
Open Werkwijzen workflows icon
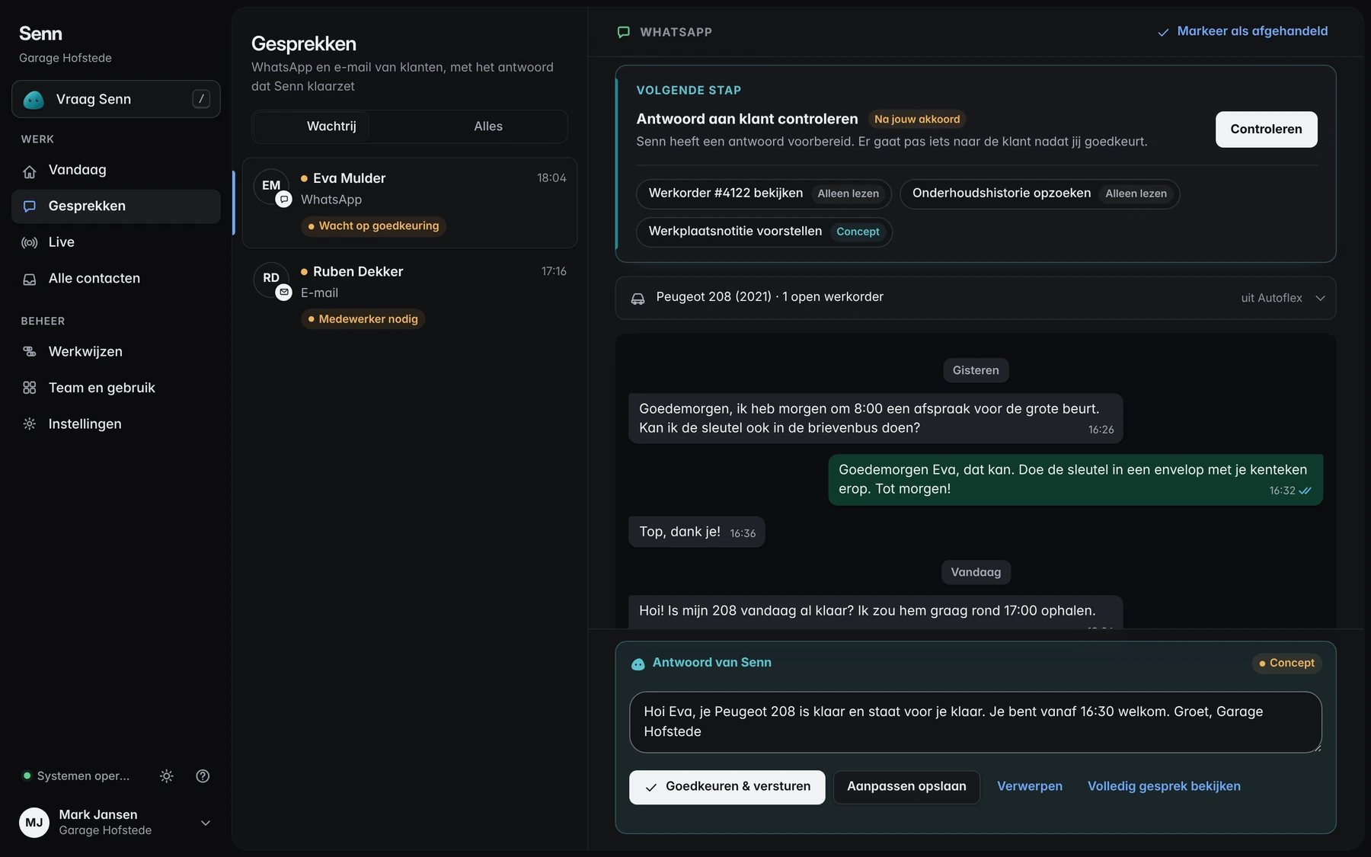30,351
